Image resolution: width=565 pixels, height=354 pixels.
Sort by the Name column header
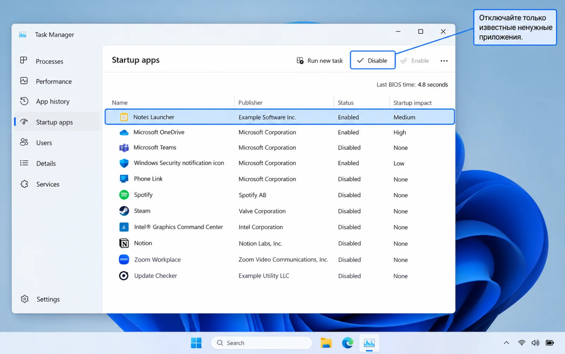tap(120, 103)
